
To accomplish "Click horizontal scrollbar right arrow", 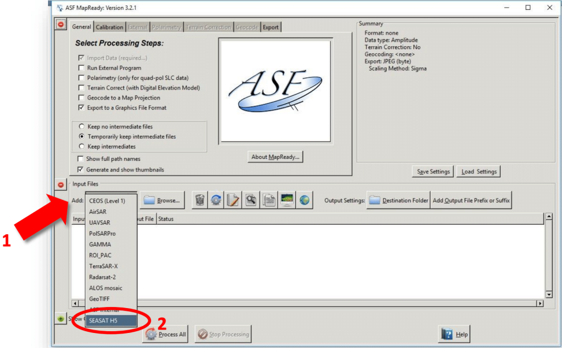I will tap(540, 303).
